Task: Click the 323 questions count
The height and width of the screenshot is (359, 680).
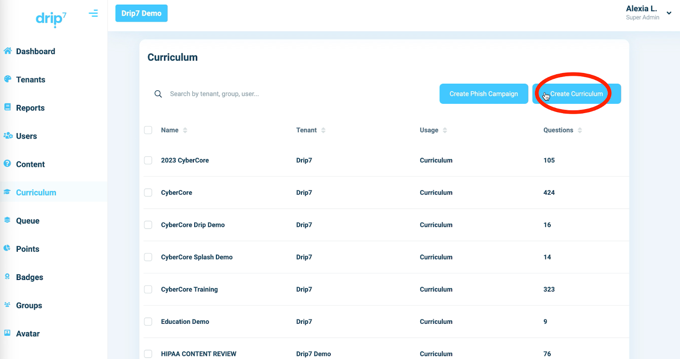Action: point(549,289)
